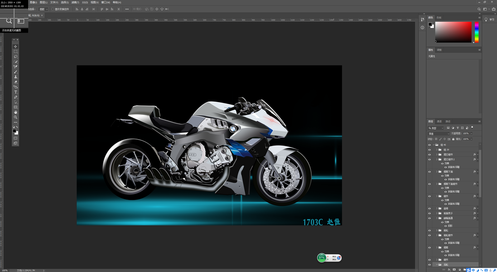Filter layers by type (T) icon
This screenshot has height=272, width=497.
(x=458, y=128)
